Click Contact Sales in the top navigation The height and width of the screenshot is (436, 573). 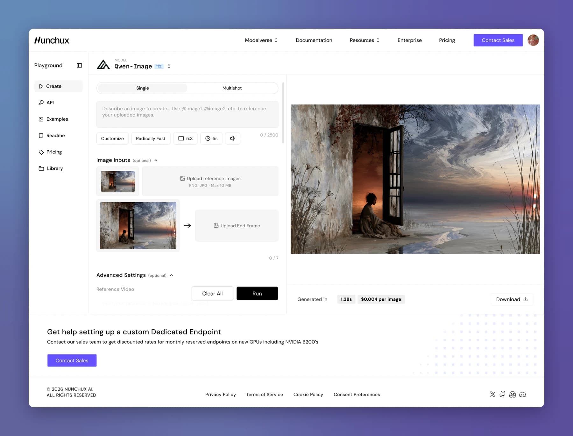498,40
